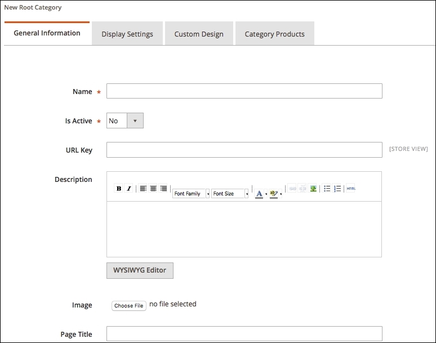Open the Font Family dropdown
This screenshot has height=343, width=436.
191,193
